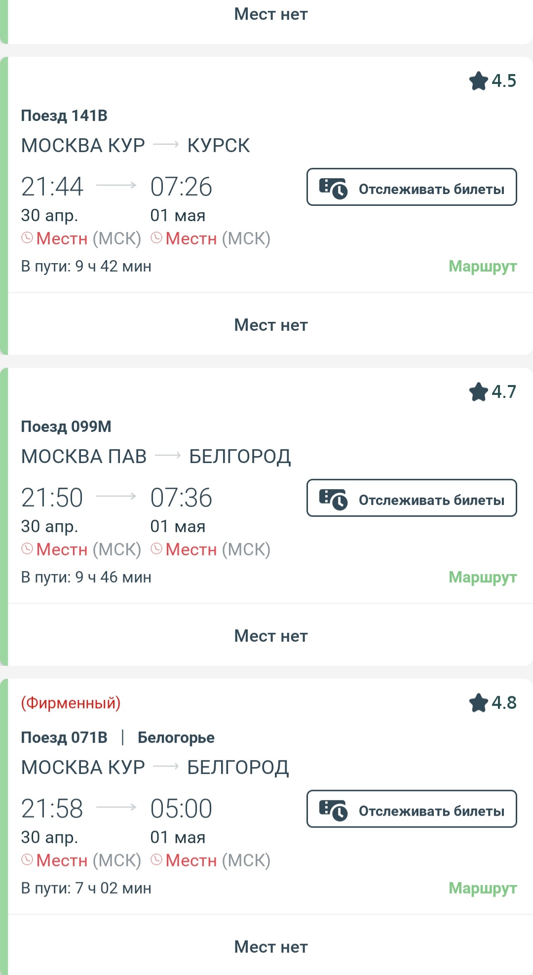This screenshot has width=533, height=975.
Task: Tap the red Фирменный label
Action: click(x=71, y=703)
